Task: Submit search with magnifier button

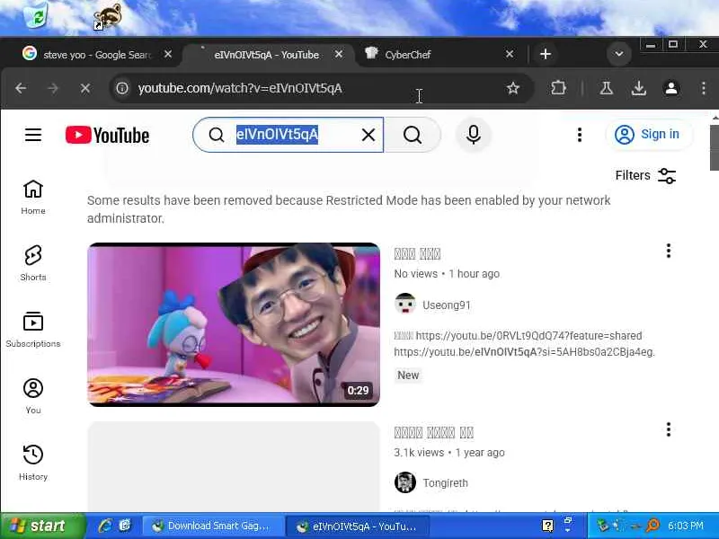Action: click(413, 135)
